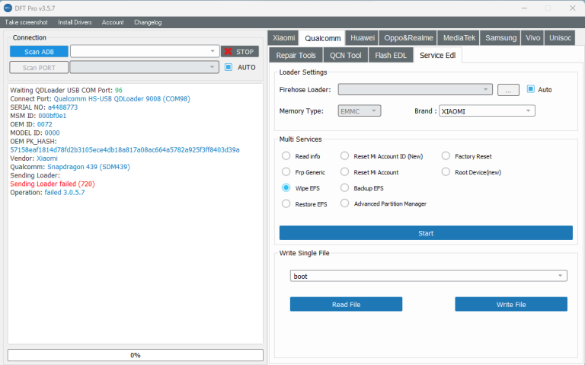Switch to the Vivo tab
Screen dimensions: 585x365
click(x=532, y=37)
